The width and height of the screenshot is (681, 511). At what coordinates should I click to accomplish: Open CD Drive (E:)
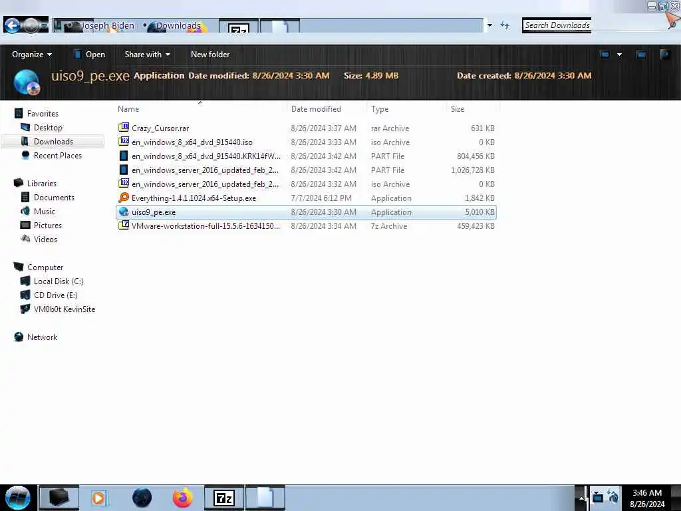[56, 295]
